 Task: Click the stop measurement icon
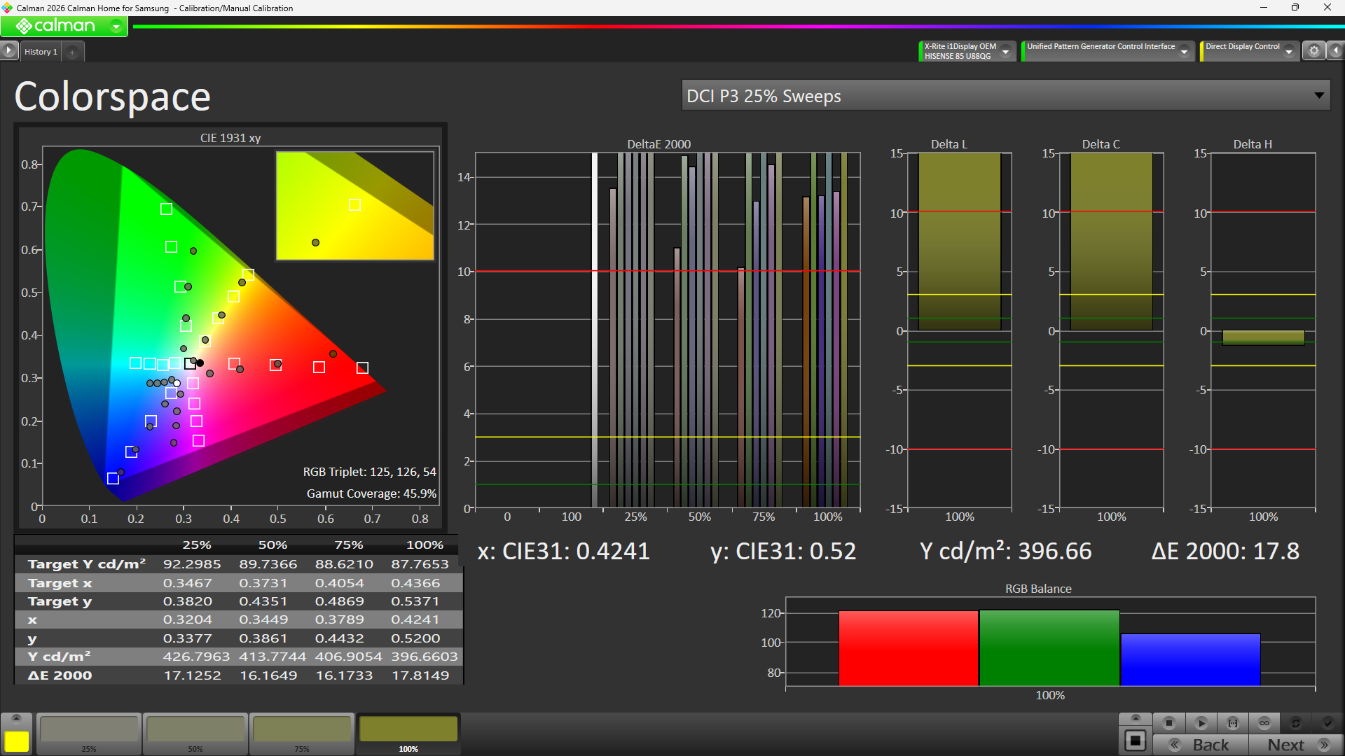pyautogui.click(x=1168, y=723)
